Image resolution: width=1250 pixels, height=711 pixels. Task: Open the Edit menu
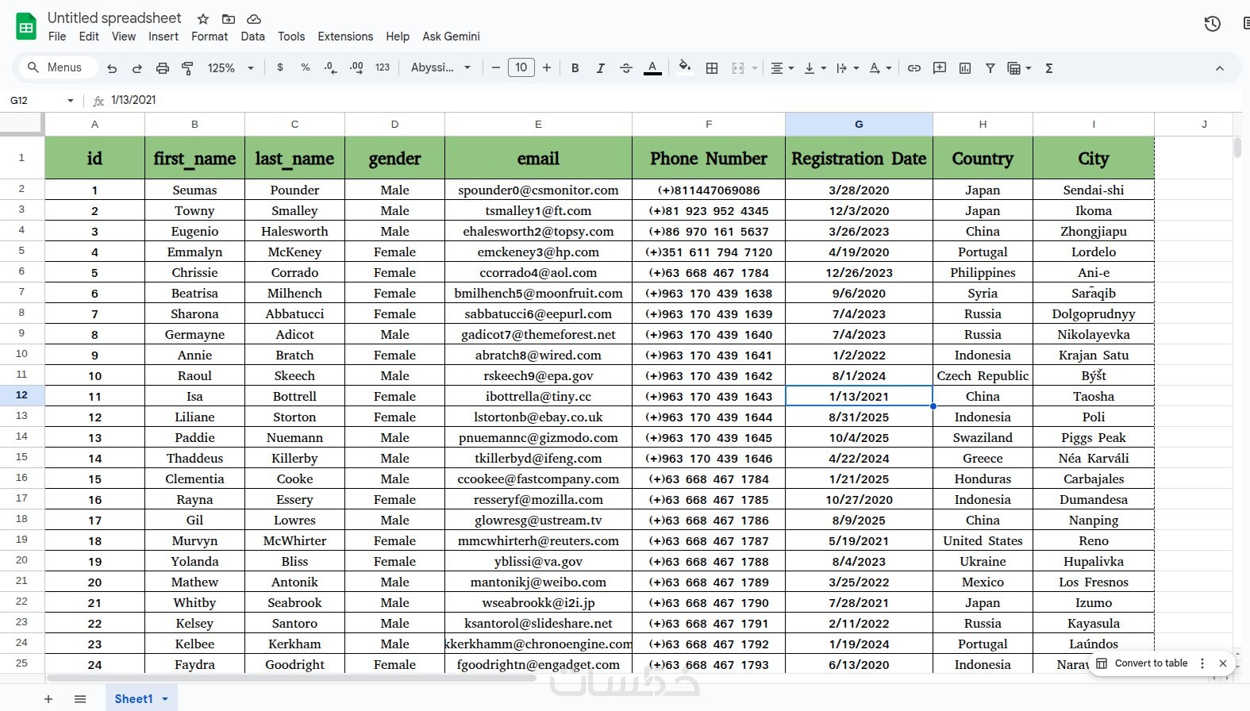click(x=90, y=37)
